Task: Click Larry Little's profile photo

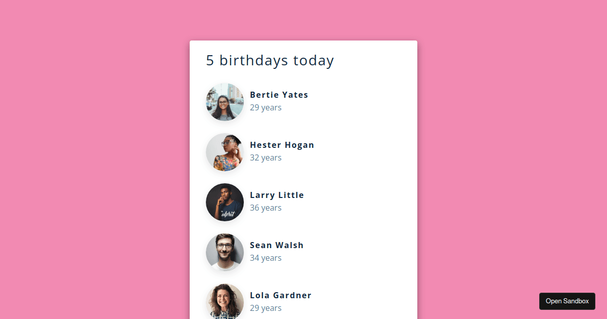Action: point(225,202)
